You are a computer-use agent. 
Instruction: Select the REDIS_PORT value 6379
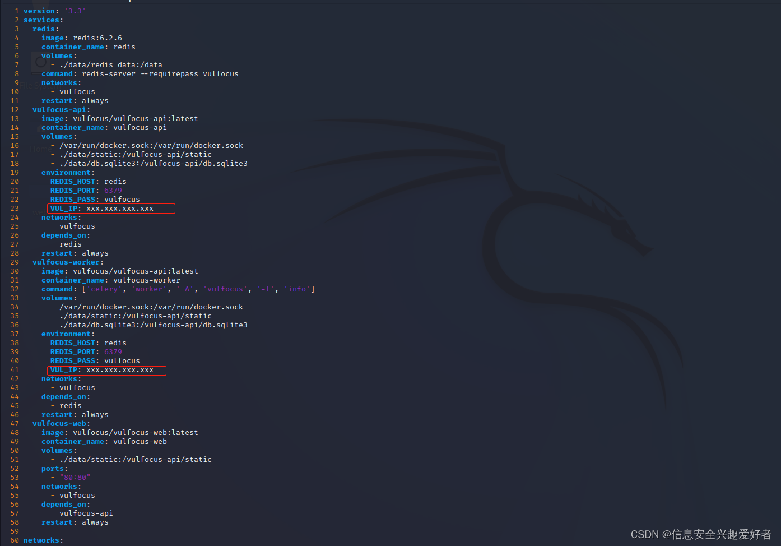(113, 190)
